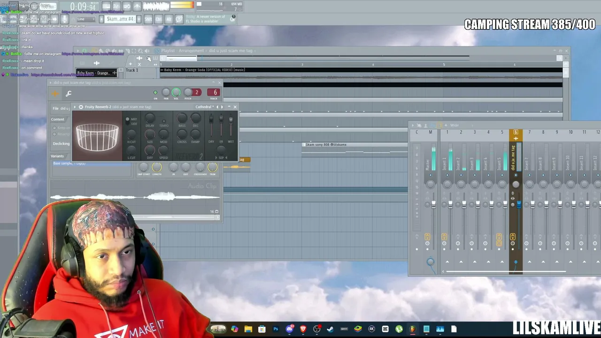Open the mixer options menu arrow

413,125
